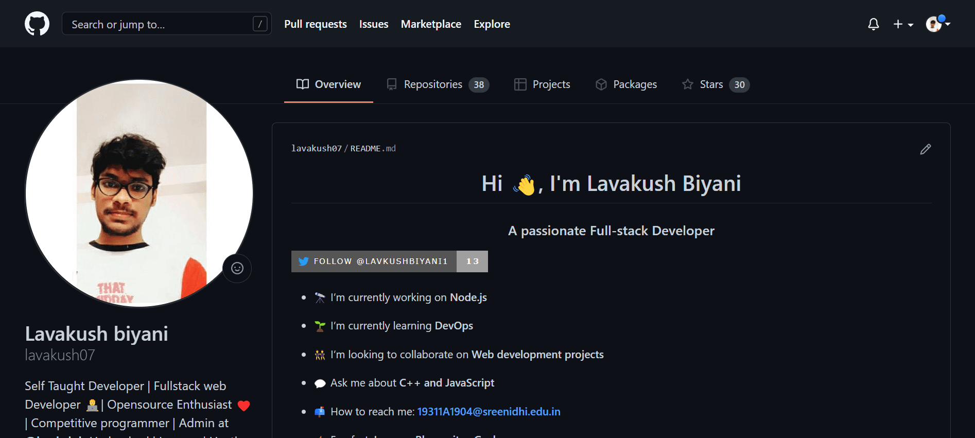Edit README with the pencil icon
The image size is (975, 438).
pos(925,149)
